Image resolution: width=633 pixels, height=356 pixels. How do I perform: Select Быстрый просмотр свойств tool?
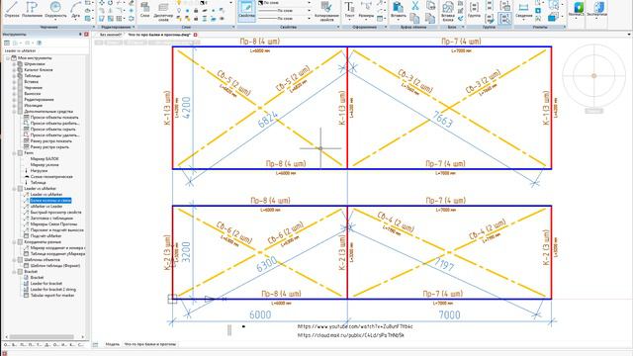[x=55, y=213]
